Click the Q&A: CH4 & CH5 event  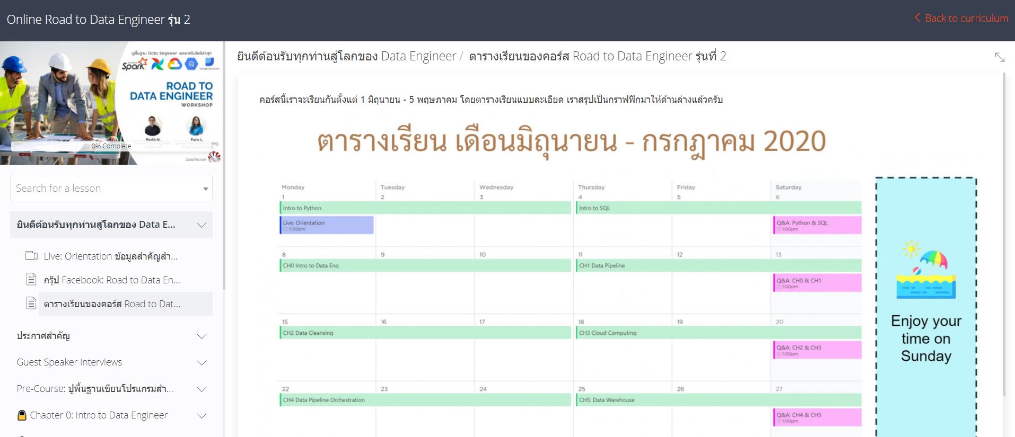(x=817, y=417)
